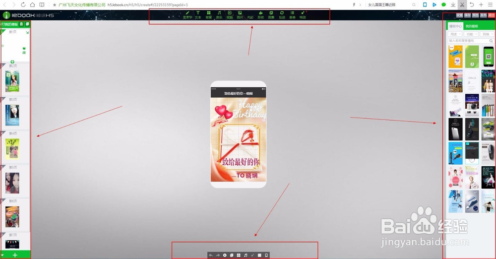Add a new page with bottom plus button
This screenshot has width=496, height=259.
(15, 255)
